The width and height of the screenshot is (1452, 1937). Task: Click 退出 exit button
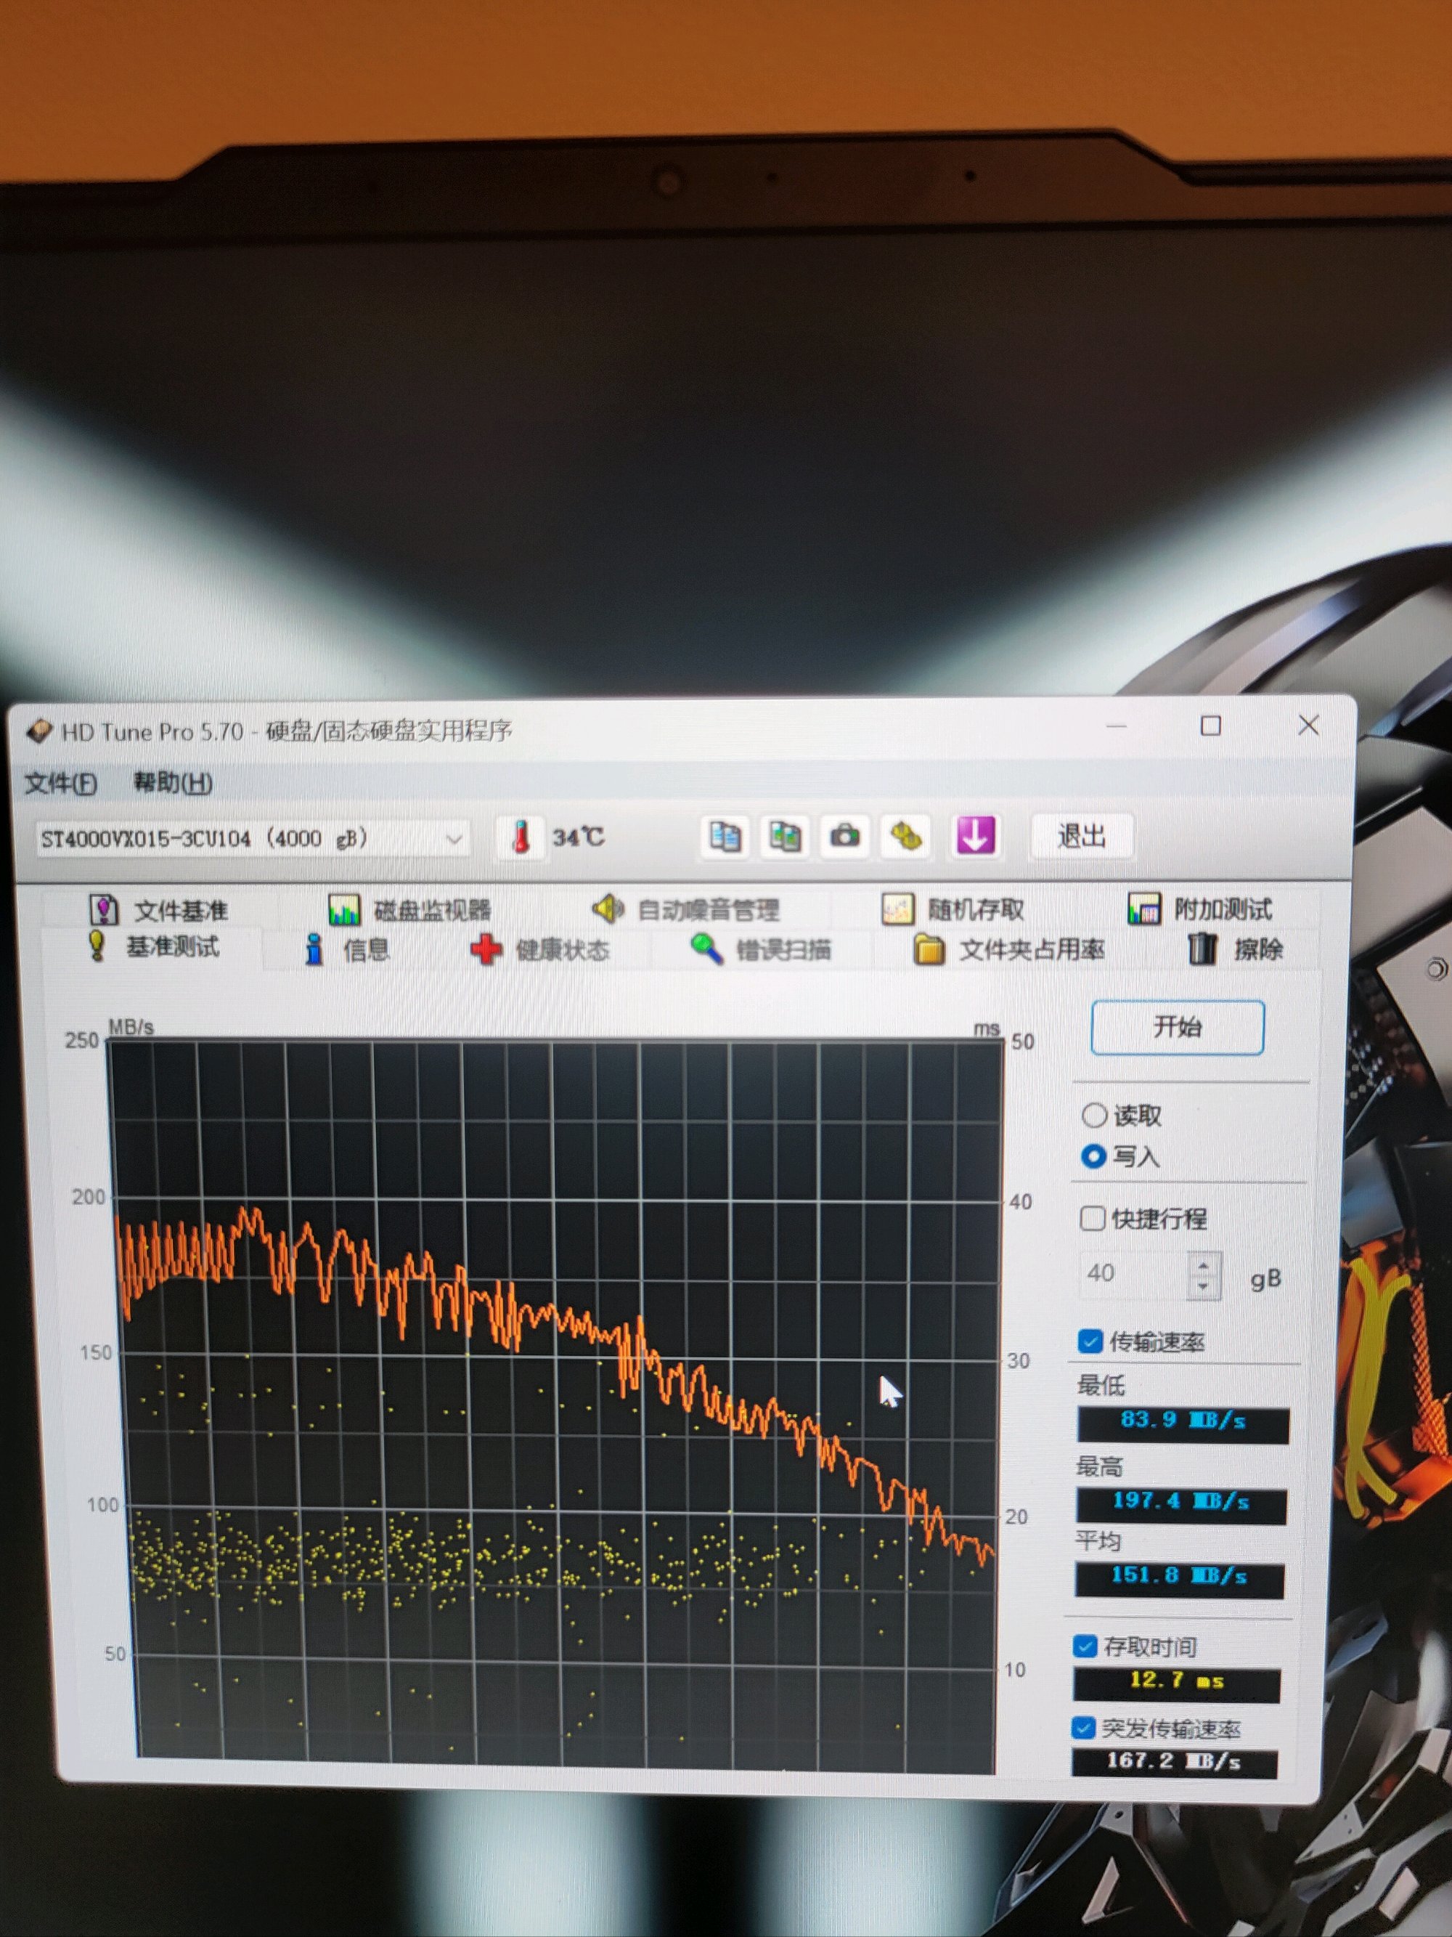pyautogui.click(x=1082, y=836)
